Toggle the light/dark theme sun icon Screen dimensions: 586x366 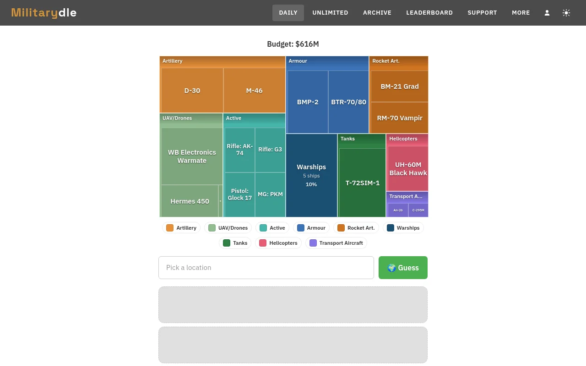(x=566, y=13)
